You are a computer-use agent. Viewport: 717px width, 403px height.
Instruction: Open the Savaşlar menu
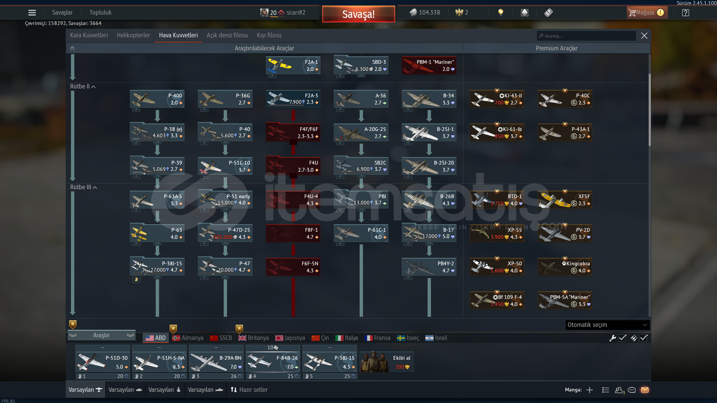62,13
